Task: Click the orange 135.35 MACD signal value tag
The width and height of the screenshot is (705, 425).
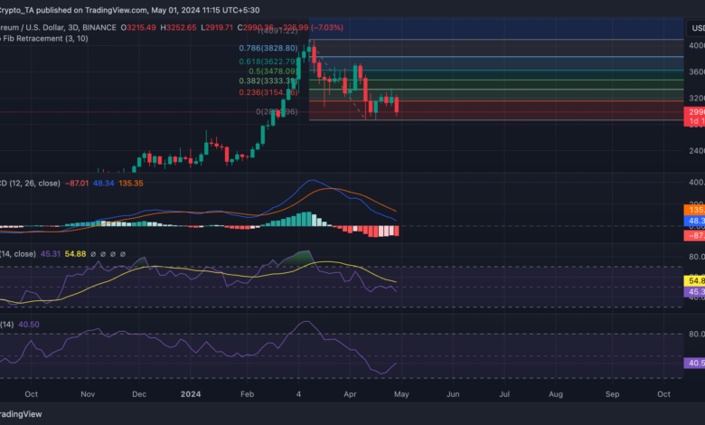Action: click(x=693, y=209)
